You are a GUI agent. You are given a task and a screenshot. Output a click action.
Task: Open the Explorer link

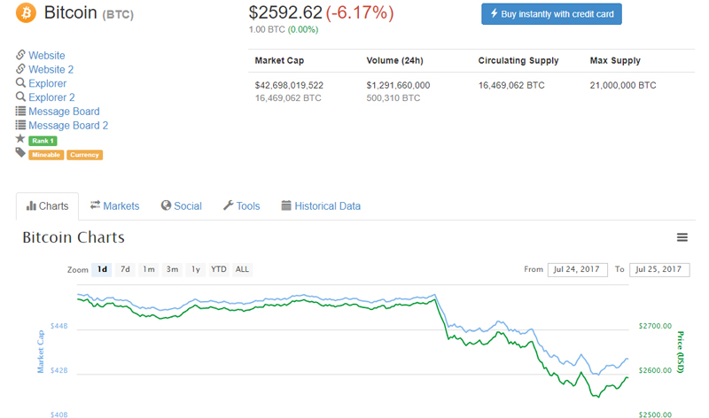point(47,83)
